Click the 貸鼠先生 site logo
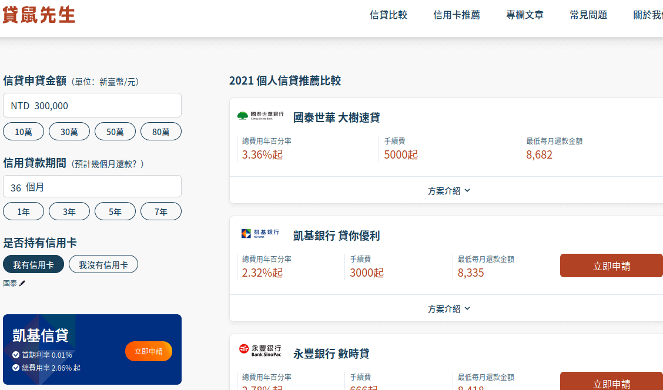 tap(39, 15)
